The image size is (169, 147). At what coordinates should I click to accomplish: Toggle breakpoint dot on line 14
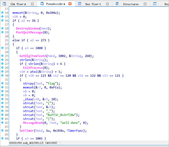click(x=3, y=13)
